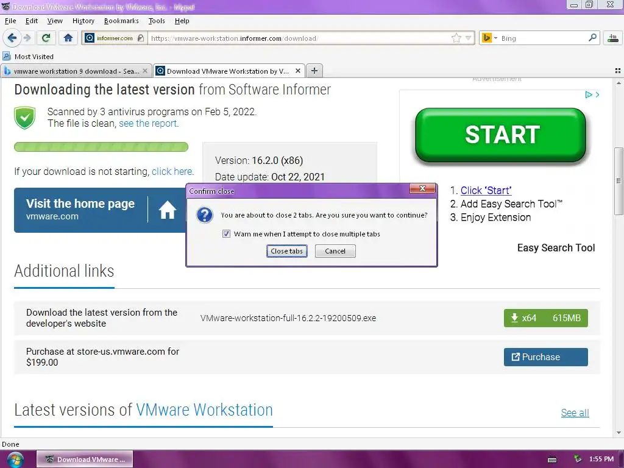Open the Tools menu

(x=157, y=21)
